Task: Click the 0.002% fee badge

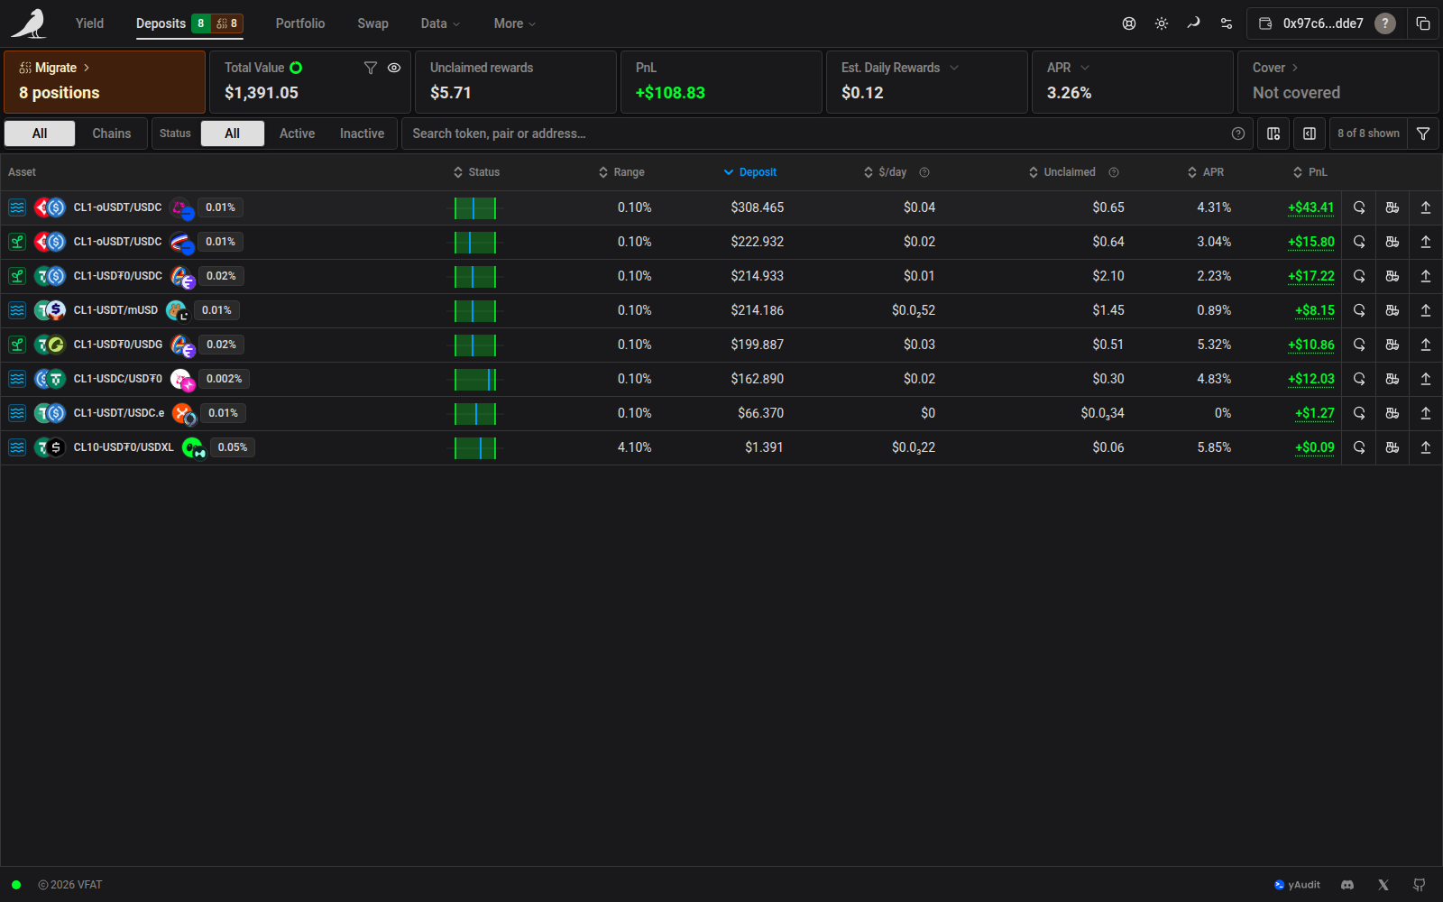Action: (224, 379)
